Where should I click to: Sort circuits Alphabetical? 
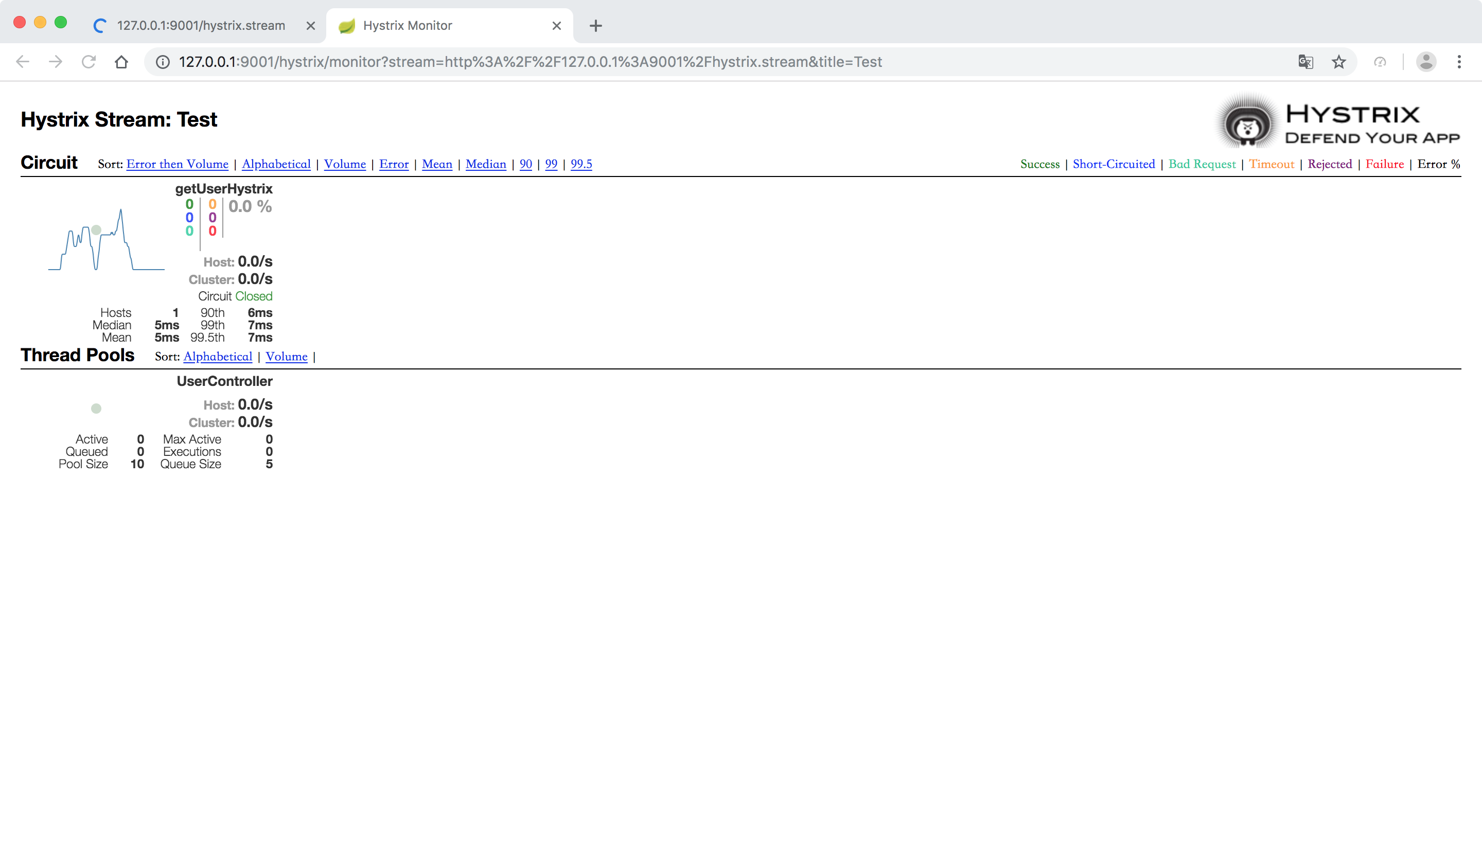[x=276, y=165]
